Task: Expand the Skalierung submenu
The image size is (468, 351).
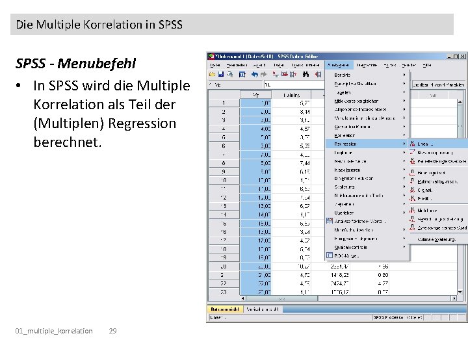Action: [x=367, y=187]
